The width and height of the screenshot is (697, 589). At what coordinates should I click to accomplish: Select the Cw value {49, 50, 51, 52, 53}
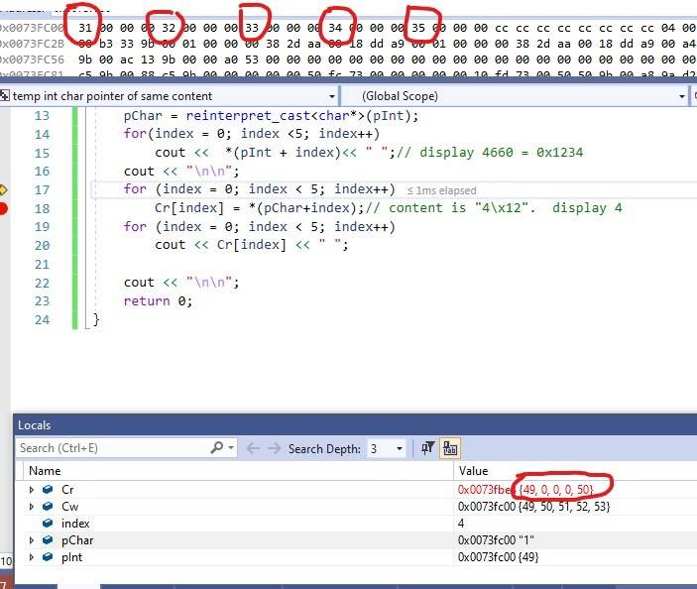tap(564, 507)
